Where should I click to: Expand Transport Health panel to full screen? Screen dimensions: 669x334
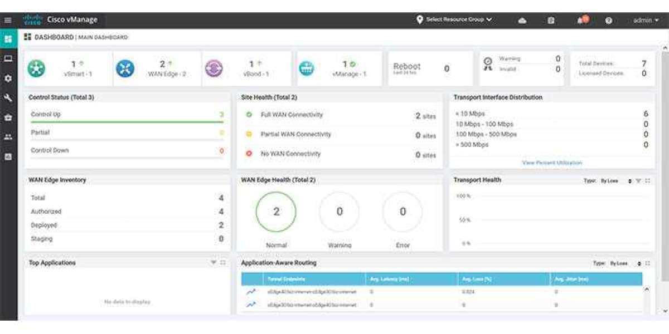click(648, 181)
